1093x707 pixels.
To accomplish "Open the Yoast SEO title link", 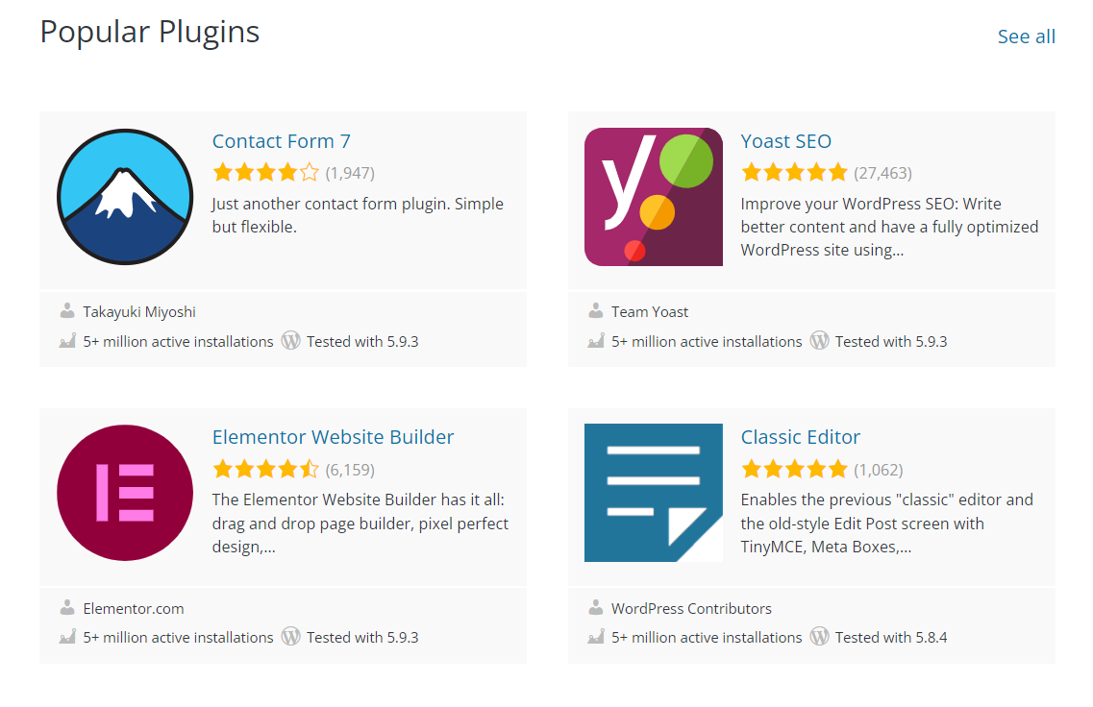I will [x=785, y=141].
